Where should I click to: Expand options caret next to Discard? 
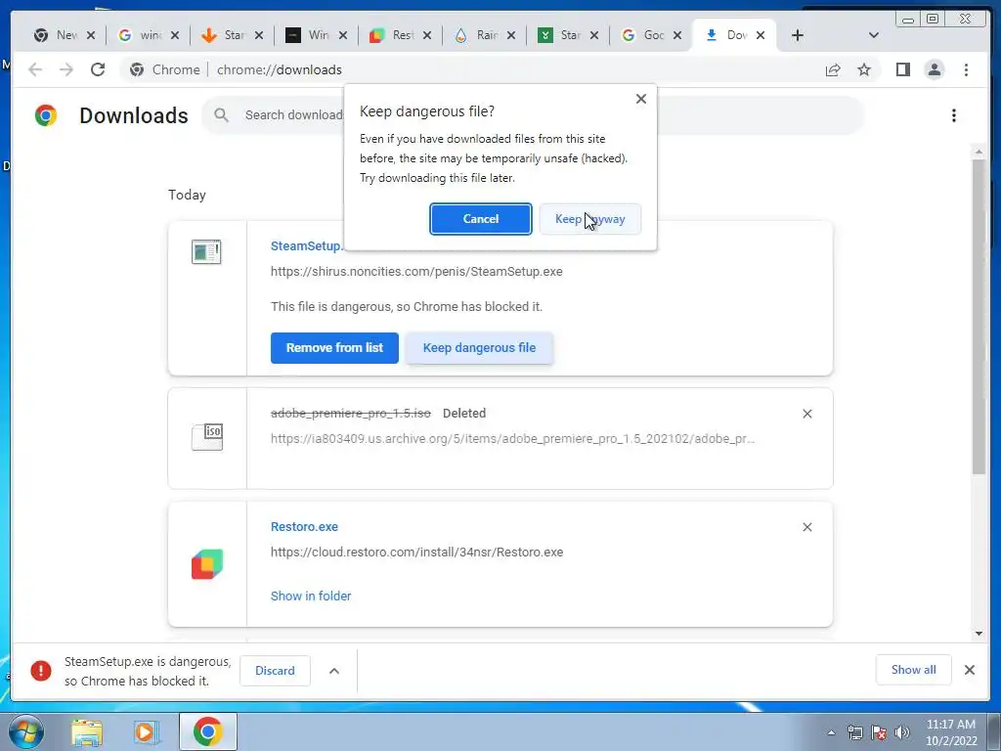tap(334, 671)
